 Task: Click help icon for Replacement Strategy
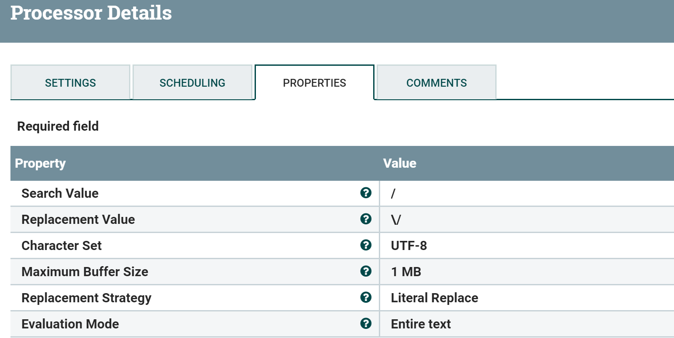(366, 297)
